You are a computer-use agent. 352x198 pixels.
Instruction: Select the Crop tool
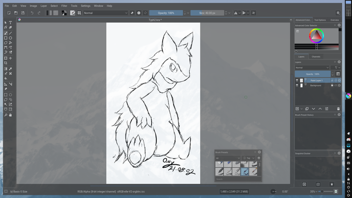[5, 63]
